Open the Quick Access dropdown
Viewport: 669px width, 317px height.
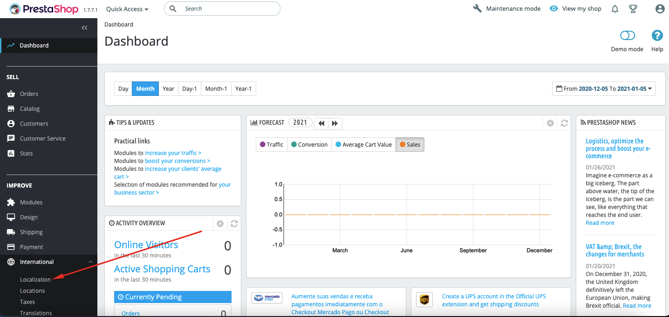coord(127,9)
